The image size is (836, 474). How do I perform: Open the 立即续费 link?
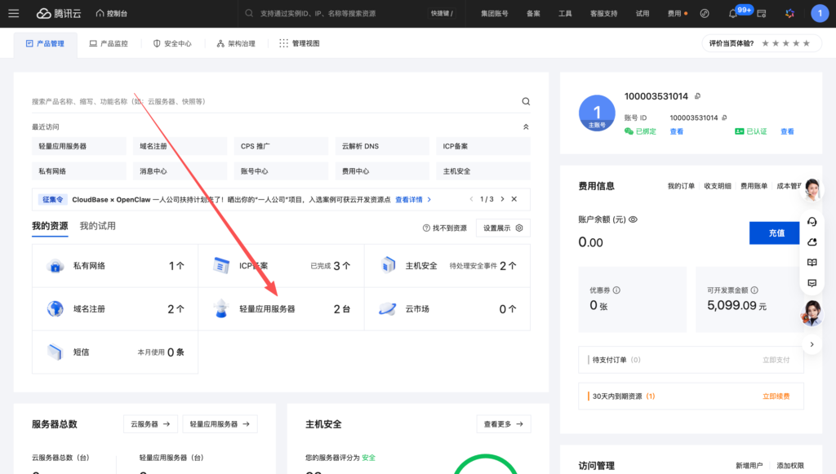776,396
